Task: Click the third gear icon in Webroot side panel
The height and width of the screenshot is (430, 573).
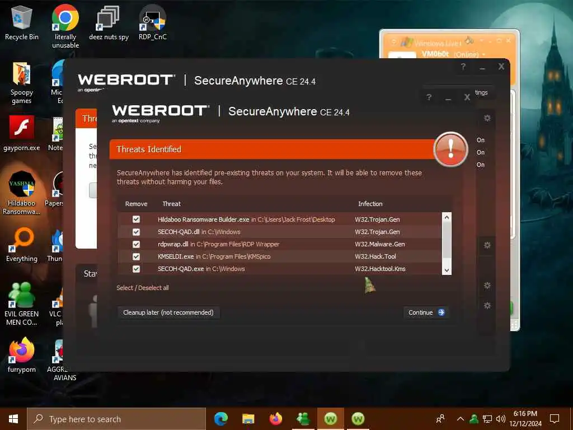Action: coord(487,285)
